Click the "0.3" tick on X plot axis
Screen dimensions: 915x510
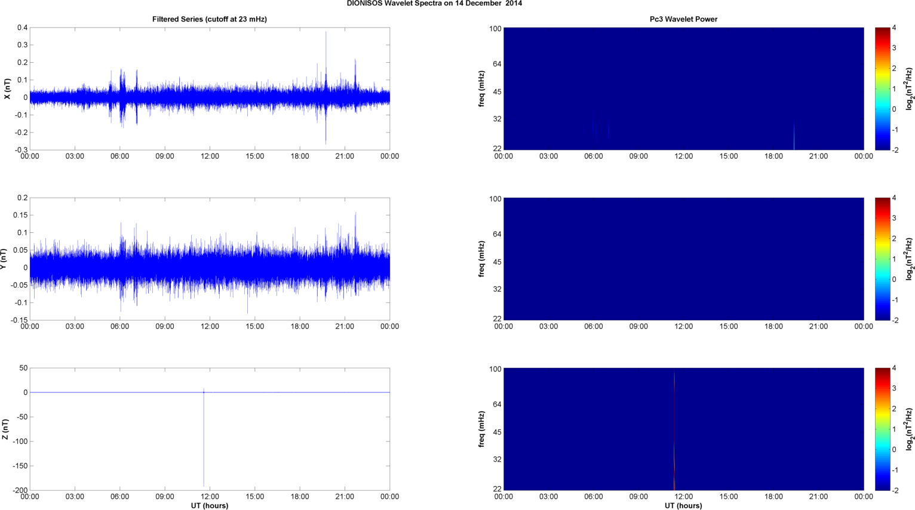coord(23,45)
